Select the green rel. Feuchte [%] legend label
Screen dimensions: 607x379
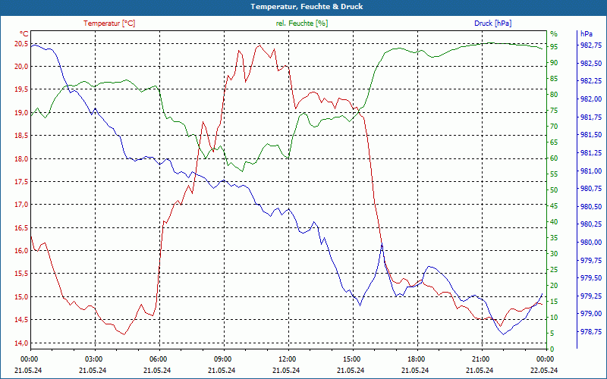tap(301, 23)
